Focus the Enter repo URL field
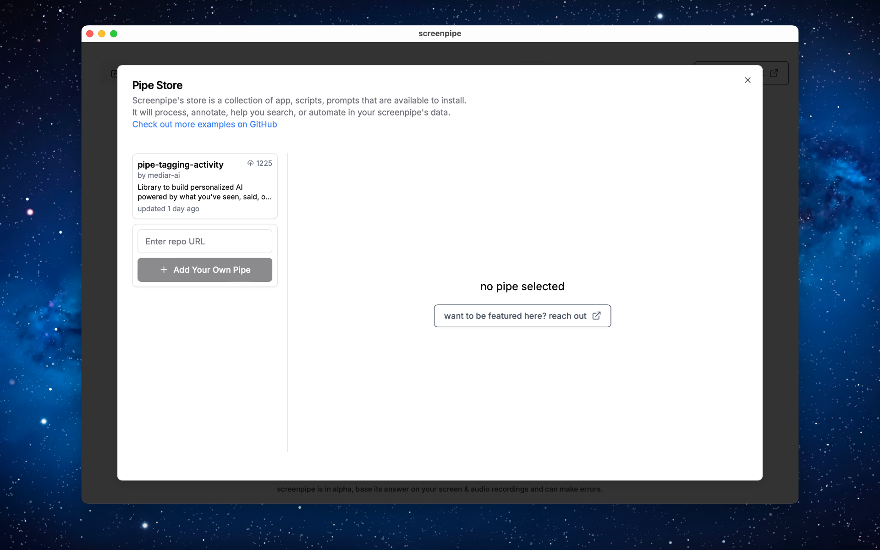 click(x=204, y=241)
